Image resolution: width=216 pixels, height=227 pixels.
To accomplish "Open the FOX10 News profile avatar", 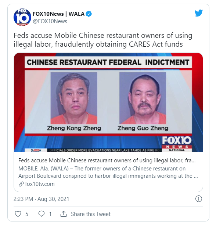I will coord(22,17).
